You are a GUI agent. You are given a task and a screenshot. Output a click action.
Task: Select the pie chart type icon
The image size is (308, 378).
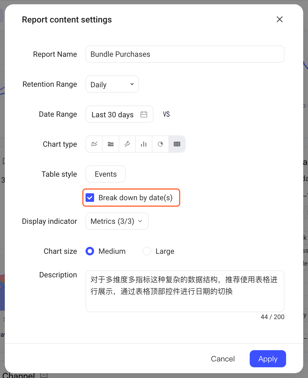[160, 144]
